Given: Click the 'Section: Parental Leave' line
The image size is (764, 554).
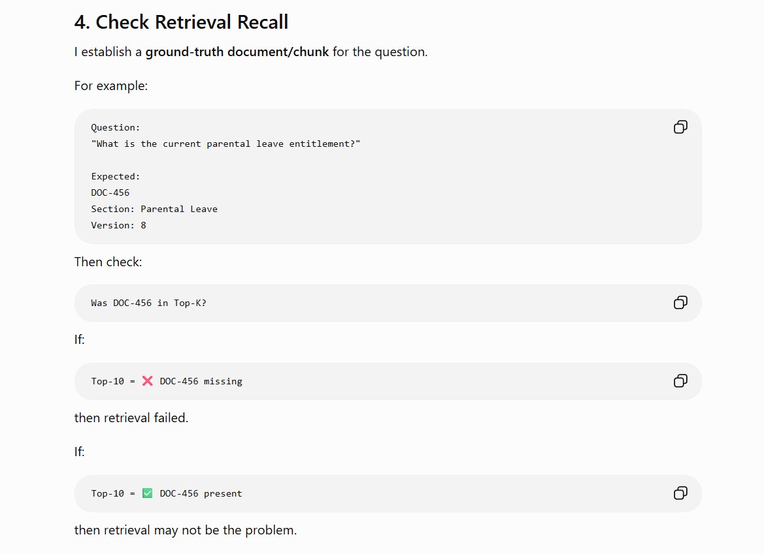Looking at the screenshot, I should 154,209.
